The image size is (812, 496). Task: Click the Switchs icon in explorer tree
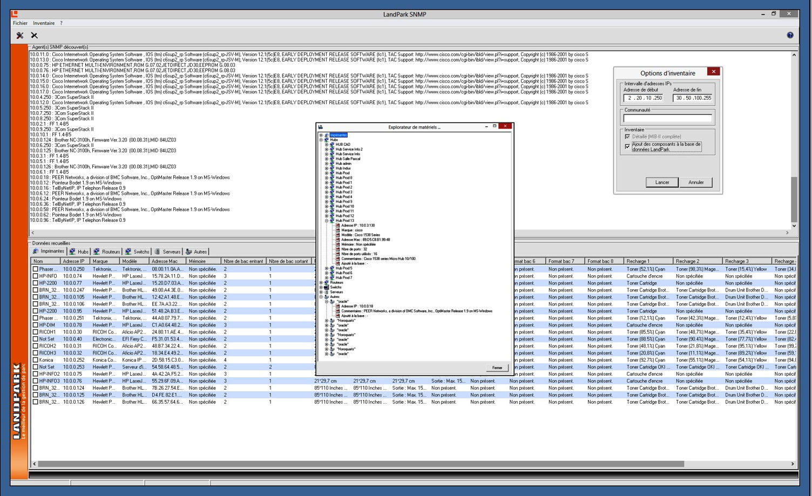pos(326,287)
